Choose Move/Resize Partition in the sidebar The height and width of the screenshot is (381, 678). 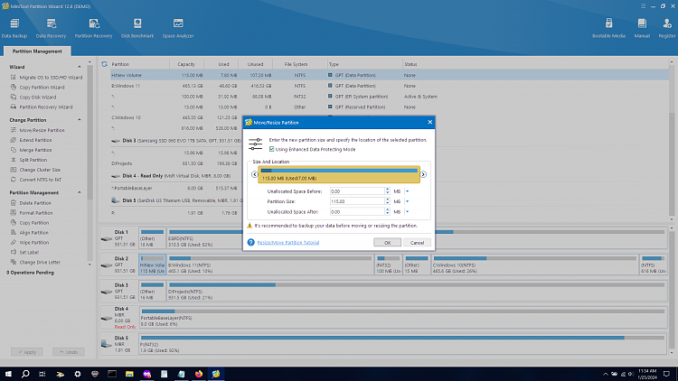tap(37, 130)
